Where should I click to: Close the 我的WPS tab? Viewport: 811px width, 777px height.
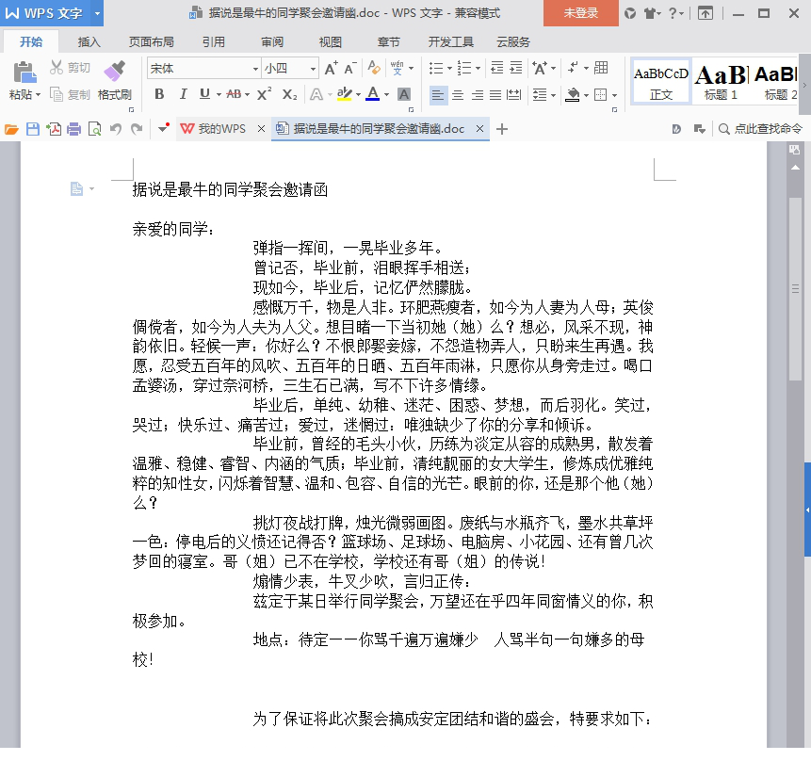coord(261,129)
